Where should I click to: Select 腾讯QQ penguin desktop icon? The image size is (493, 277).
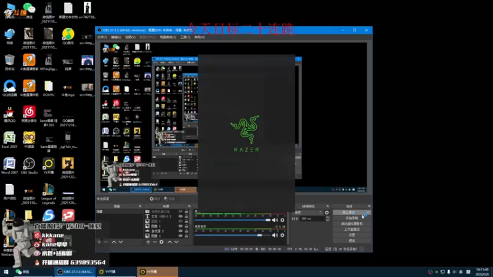coord(10,114)
